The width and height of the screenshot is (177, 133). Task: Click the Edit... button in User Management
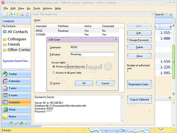click(x=139, y=33)
